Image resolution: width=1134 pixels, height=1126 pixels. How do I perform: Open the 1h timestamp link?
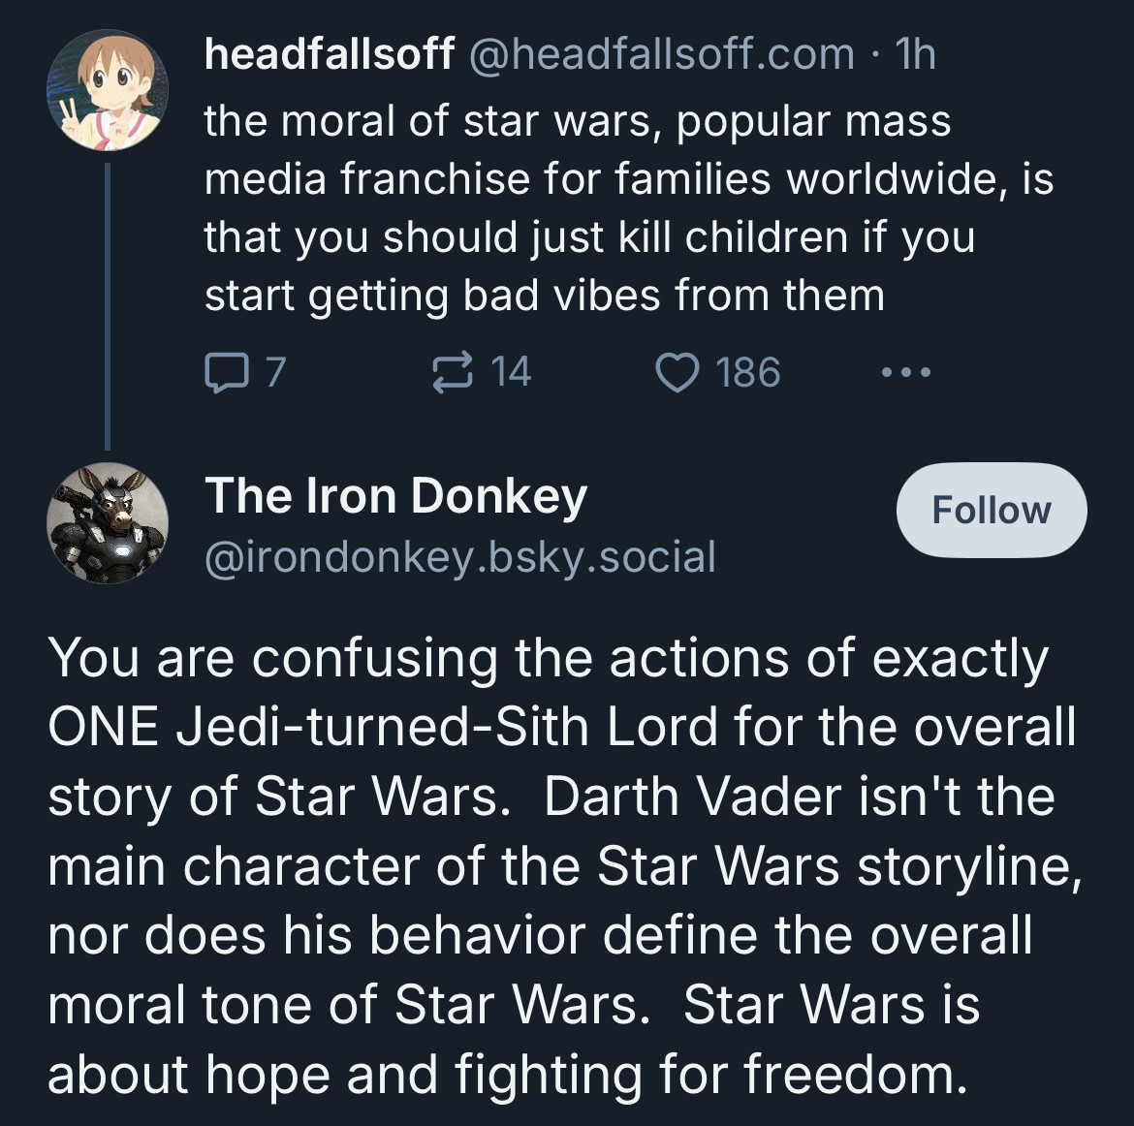pyautogui.click(x=915, y=54)
